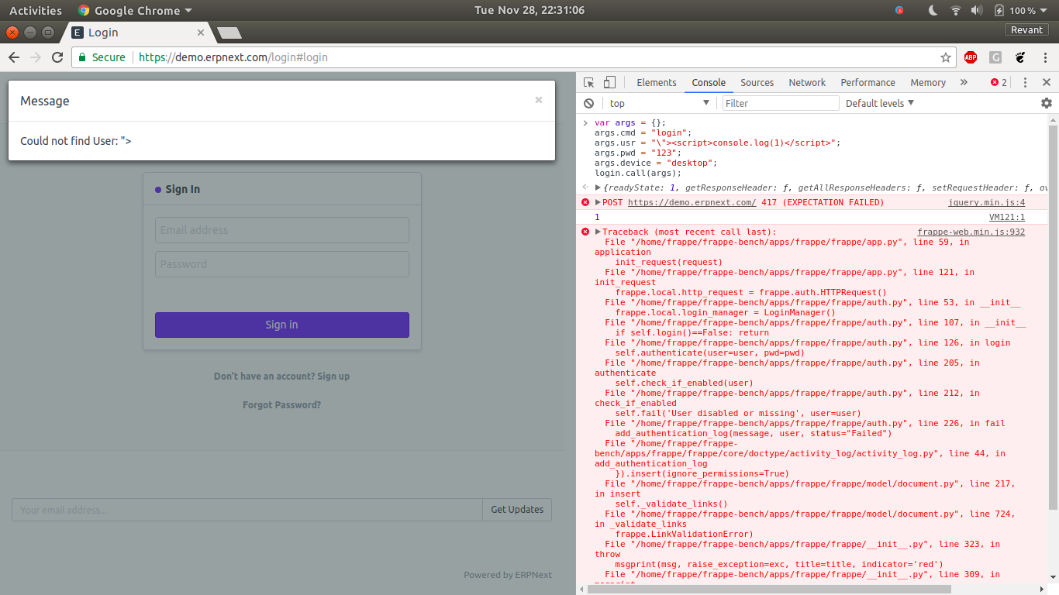
Task: Click the volume speaker icon
Action: (x=977, y=11)
